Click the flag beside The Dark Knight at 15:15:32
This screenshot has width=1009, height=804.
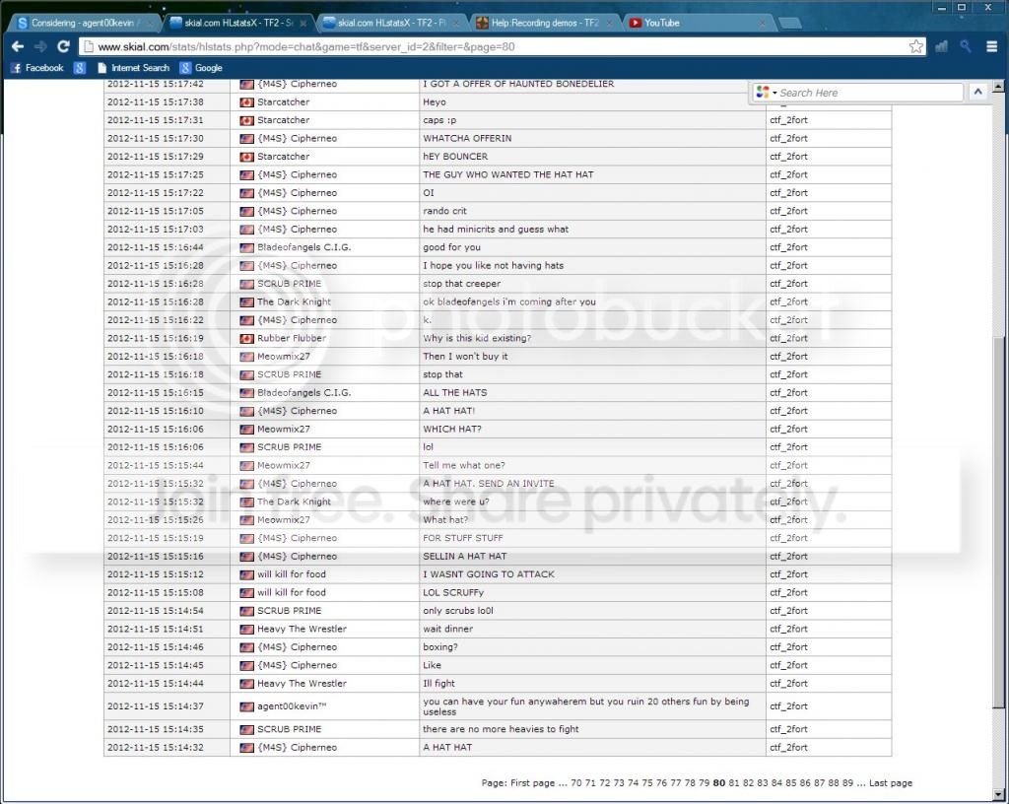(x=246, y=502)
